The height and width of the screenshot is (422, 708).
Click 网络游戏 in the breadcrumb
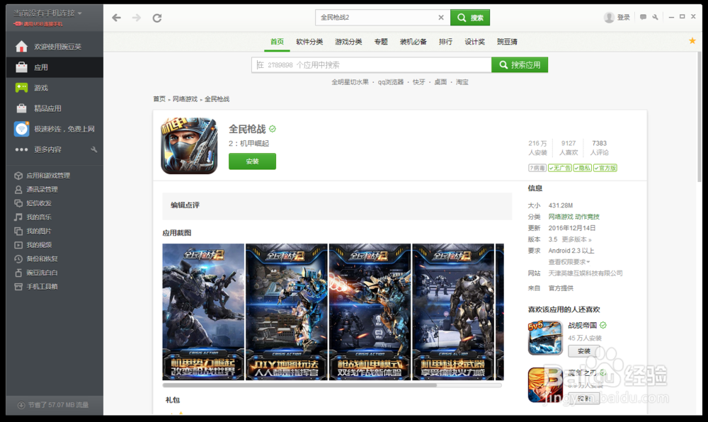point(185,99)
